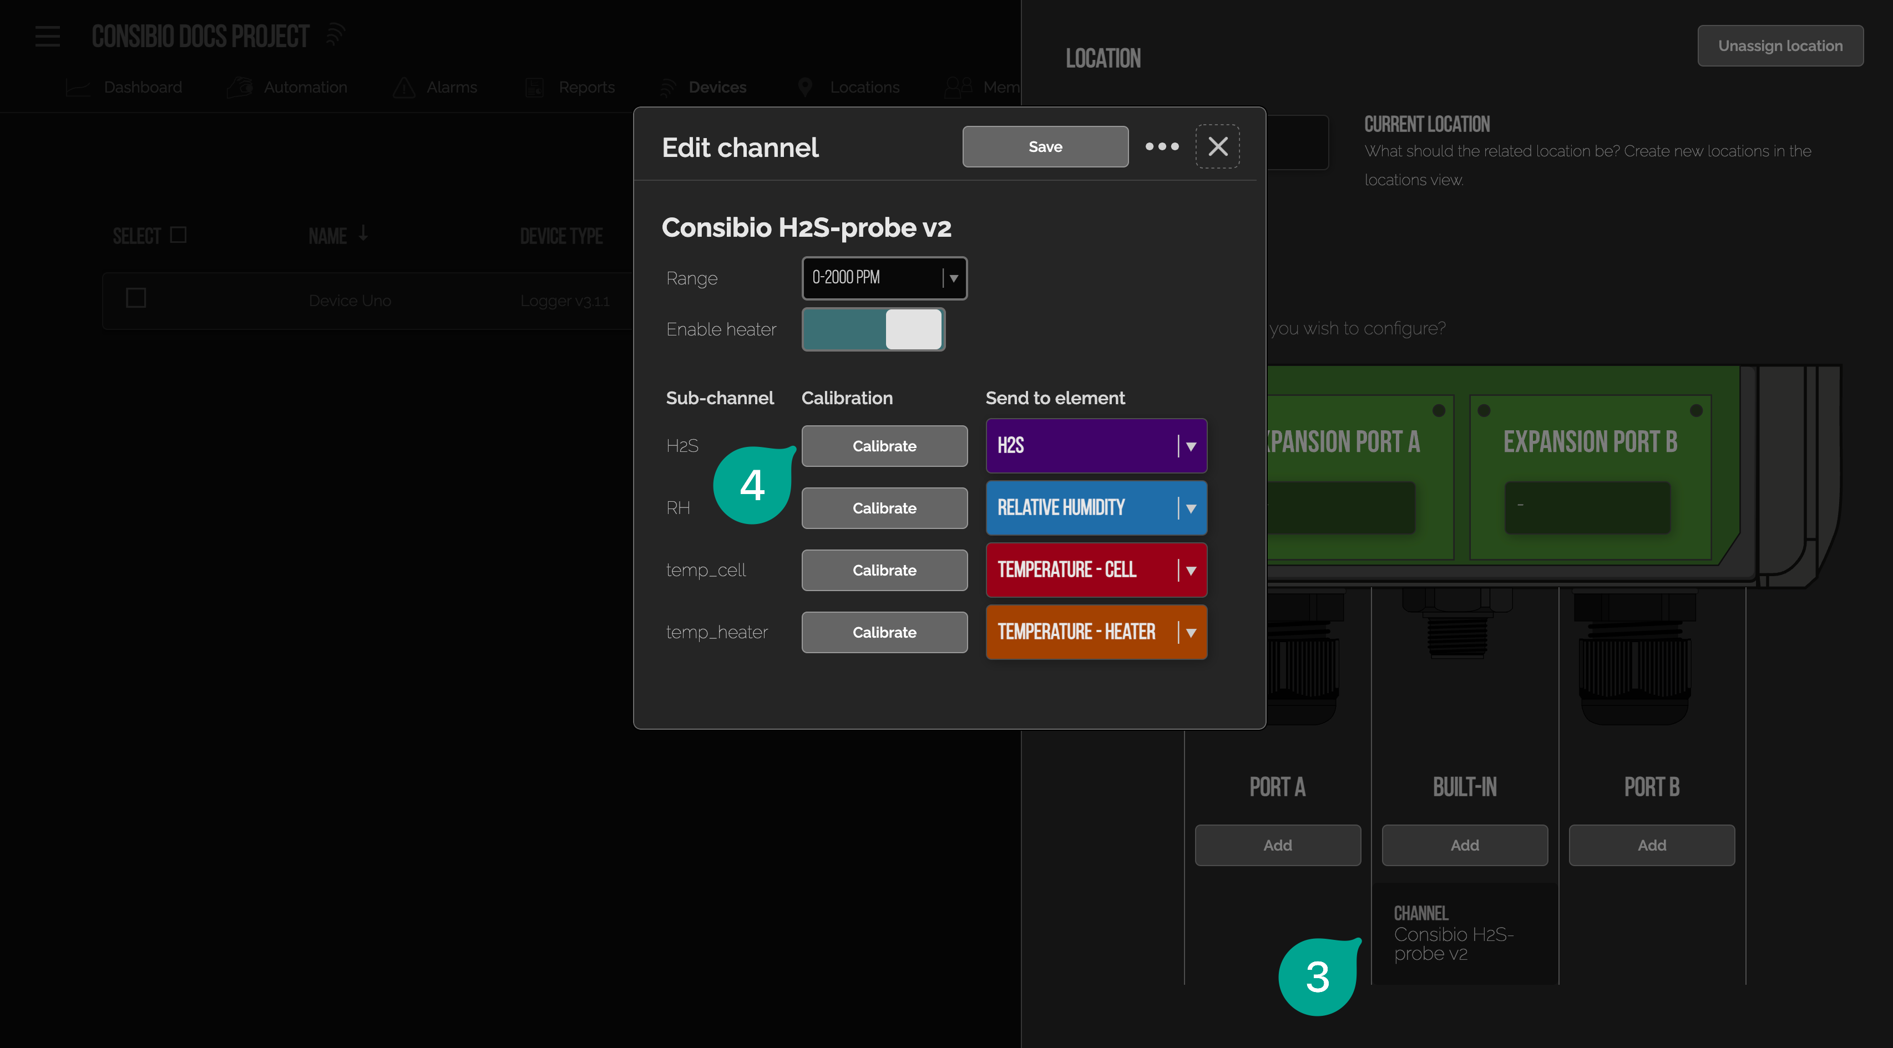
Task: Open the H2S send to element dropdown
Action: click(x=1096, y=445)
